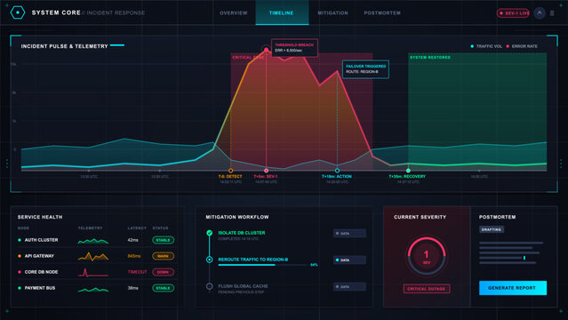568x320 pixels.
Task: Click the Core DB Node DOWN badge
Action: tap(163, 272)
